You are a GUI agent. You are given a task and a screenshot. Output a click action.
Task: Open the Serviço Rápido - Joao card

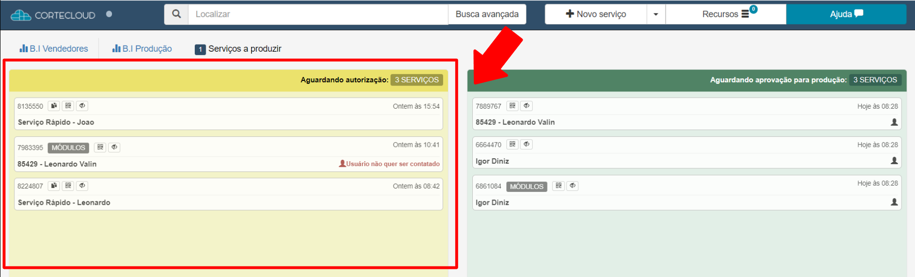click(228, 114)
